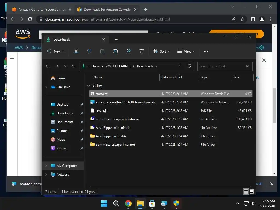Screen dimensions: 280x210
Task: Expand OneDrive in navigation pane
Action: click(x=46, y=87)
